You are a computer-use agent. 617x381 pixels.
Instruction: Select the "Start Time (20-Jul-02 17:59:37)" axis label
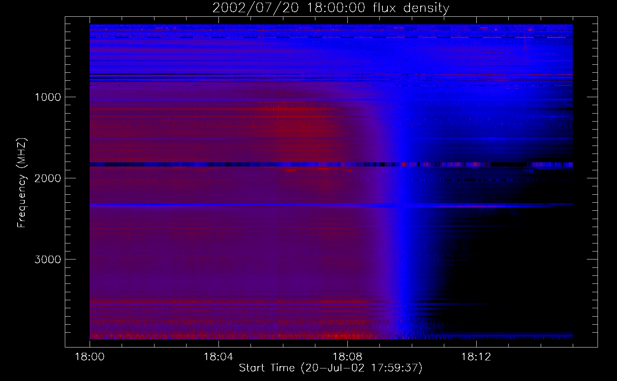click(331, 368)
